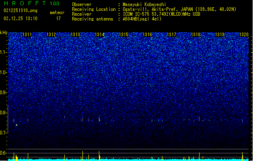
Task: Click the date stamp 02.12.25 13:10
Action: 21,19
